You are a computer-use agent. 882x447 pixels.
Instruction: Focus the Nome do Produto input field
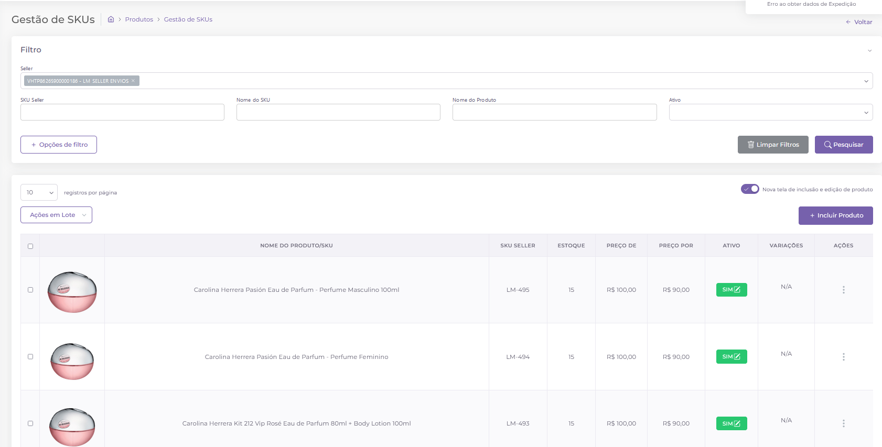click(555, 112)
